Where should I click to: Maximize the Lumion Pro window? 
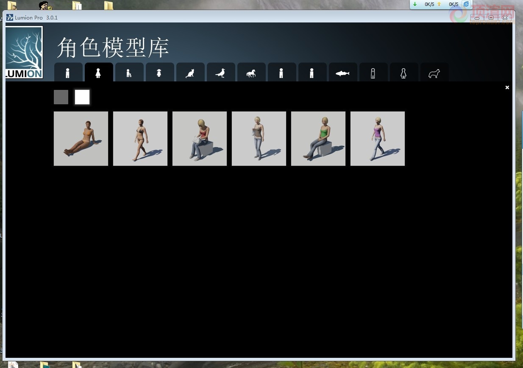click(x=491, y=18)
